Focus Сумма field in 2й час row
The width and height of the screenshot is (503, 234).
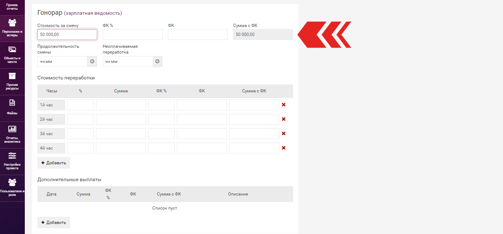click(x=121, y=119)
